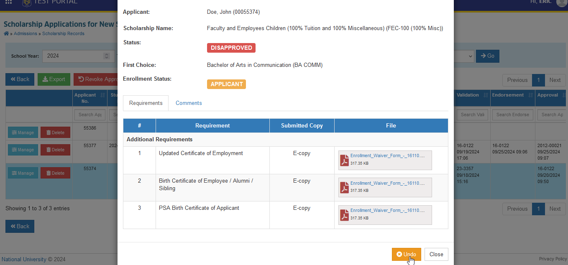Open the School Year 2024 stepper
Screen dimensions: 568x265
pyautogui.click(x=107, y=56)
